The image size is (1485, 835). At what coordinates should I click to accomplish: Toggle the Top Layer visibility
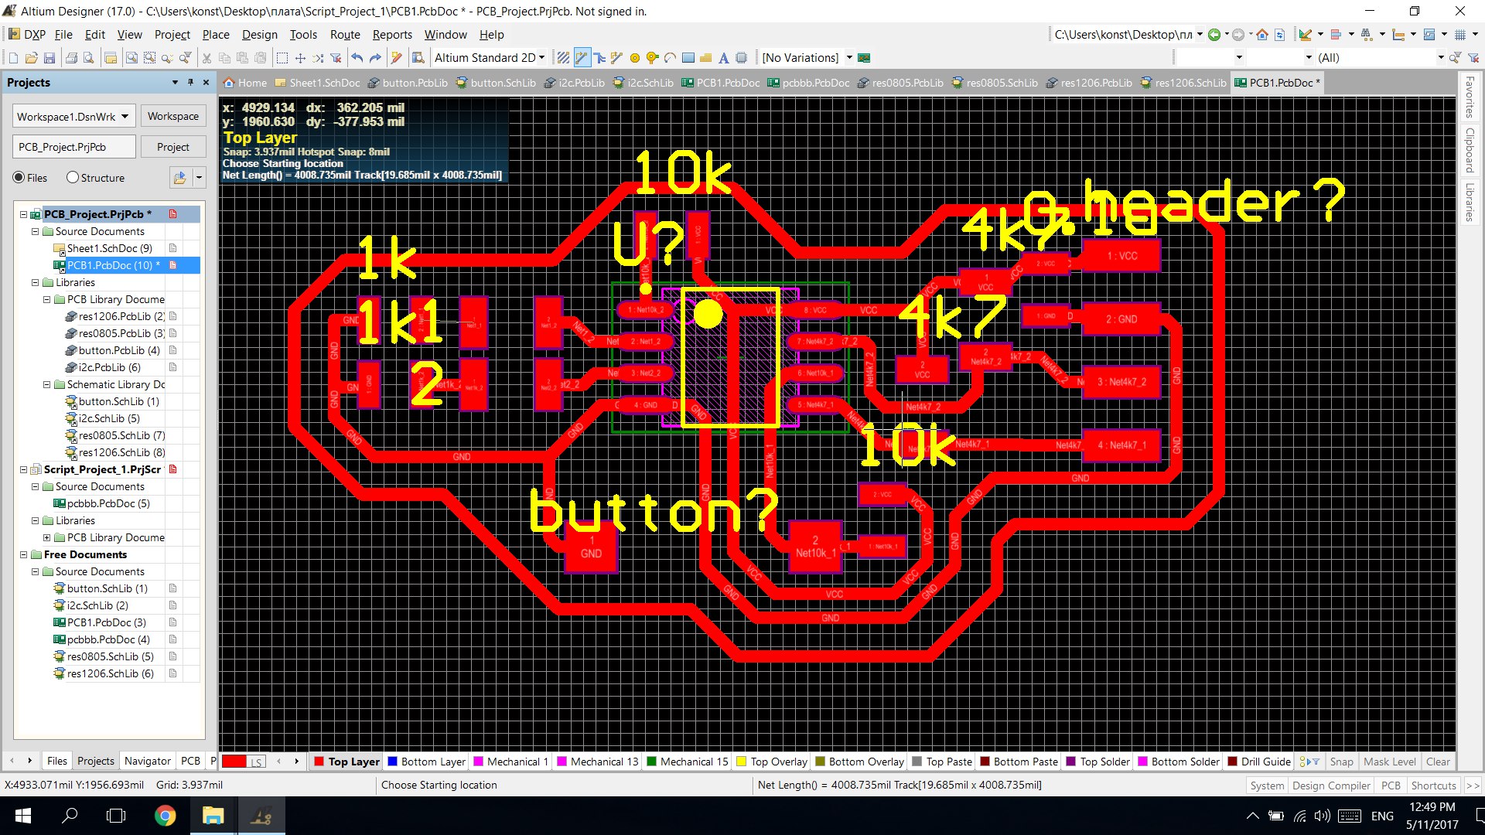click(x=346, y=762)
